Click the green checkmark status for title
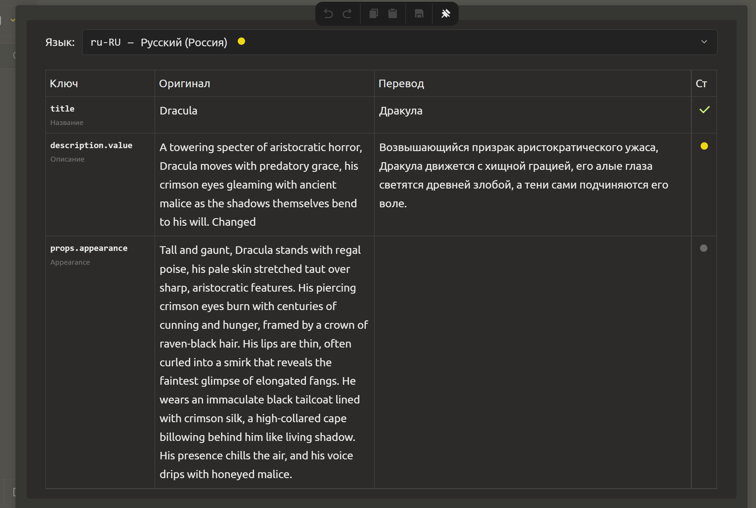756x508 pixels. click(704, 110)
